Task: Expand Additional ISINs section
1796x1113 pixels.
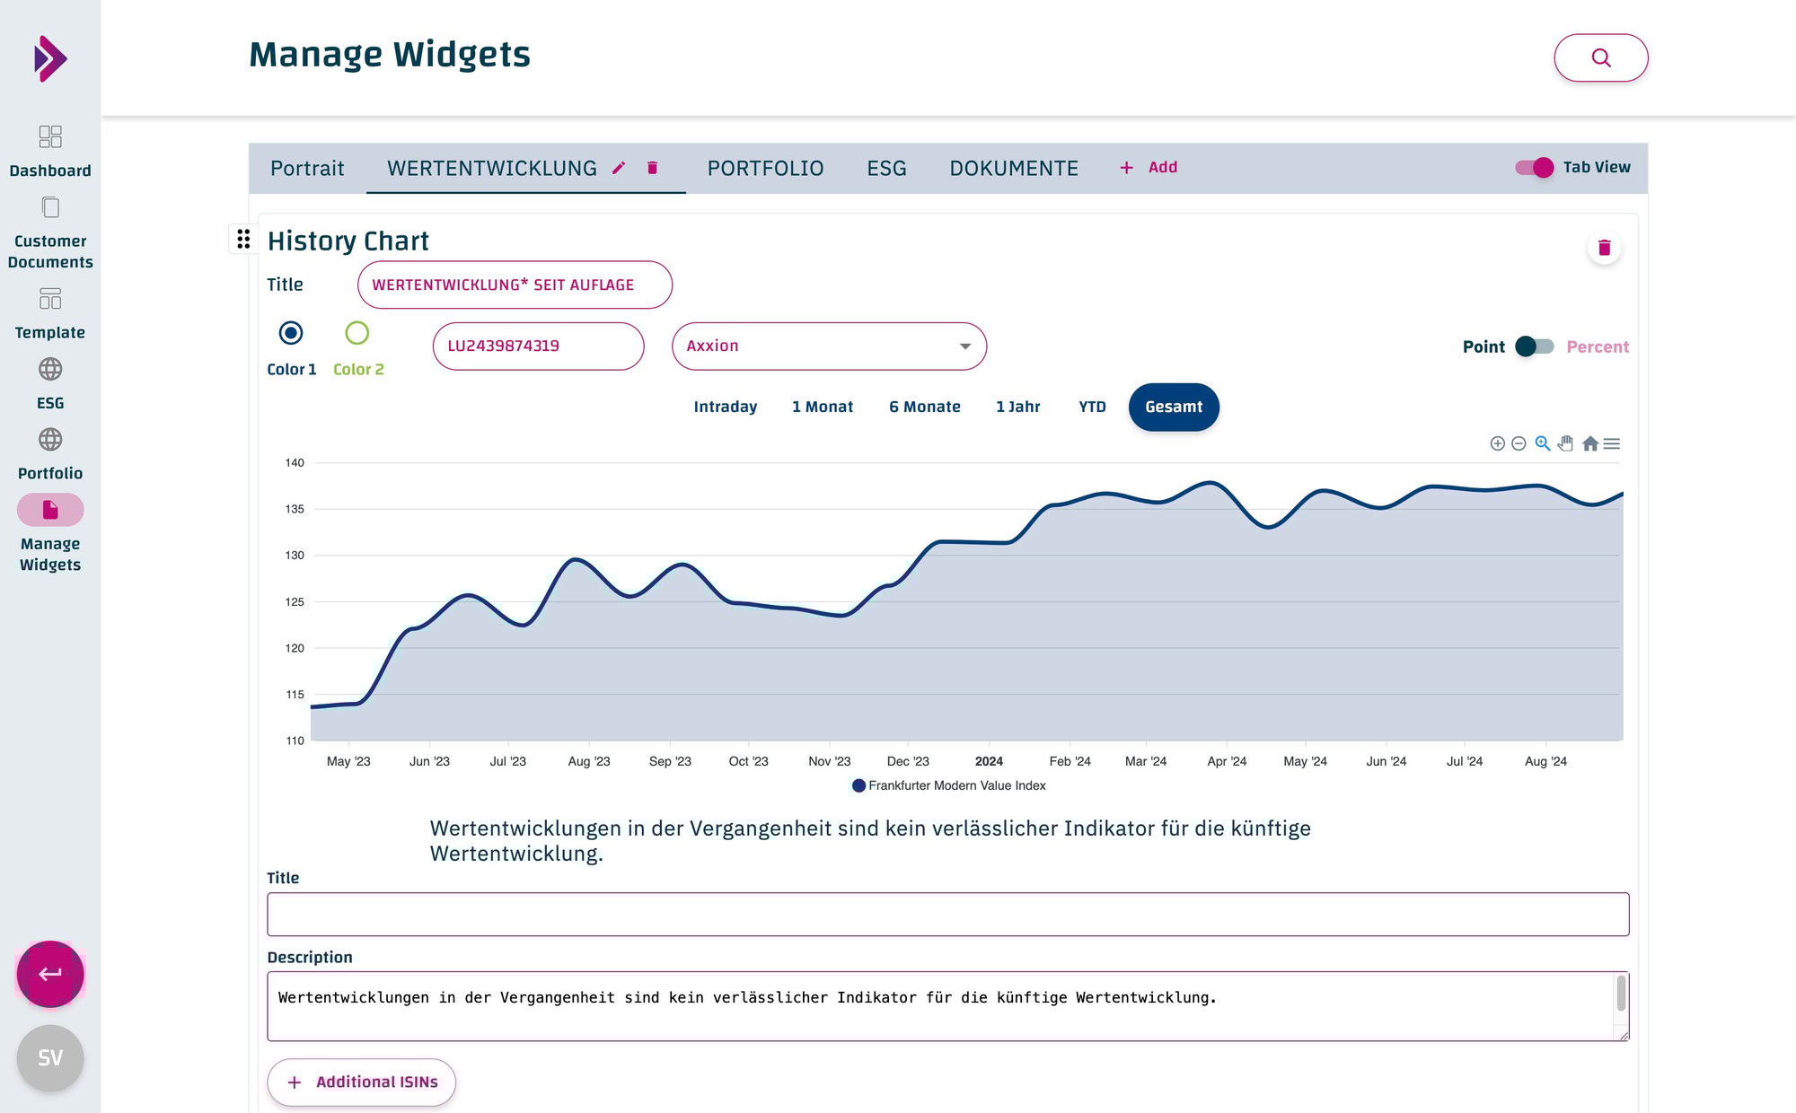Action: tap(361, 1082)
